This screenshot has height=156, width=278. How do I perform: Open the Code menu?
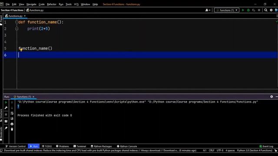(x=42, y=4)
